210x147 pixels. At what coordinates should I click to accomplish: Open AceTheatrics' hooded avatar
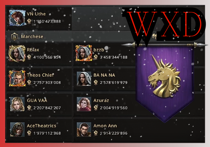(x=17, y=129)
